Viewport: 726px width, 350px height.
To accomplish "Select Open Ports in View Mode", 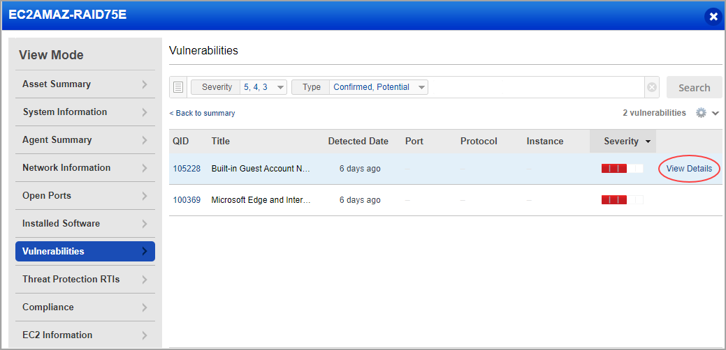I will coord(85,196).
